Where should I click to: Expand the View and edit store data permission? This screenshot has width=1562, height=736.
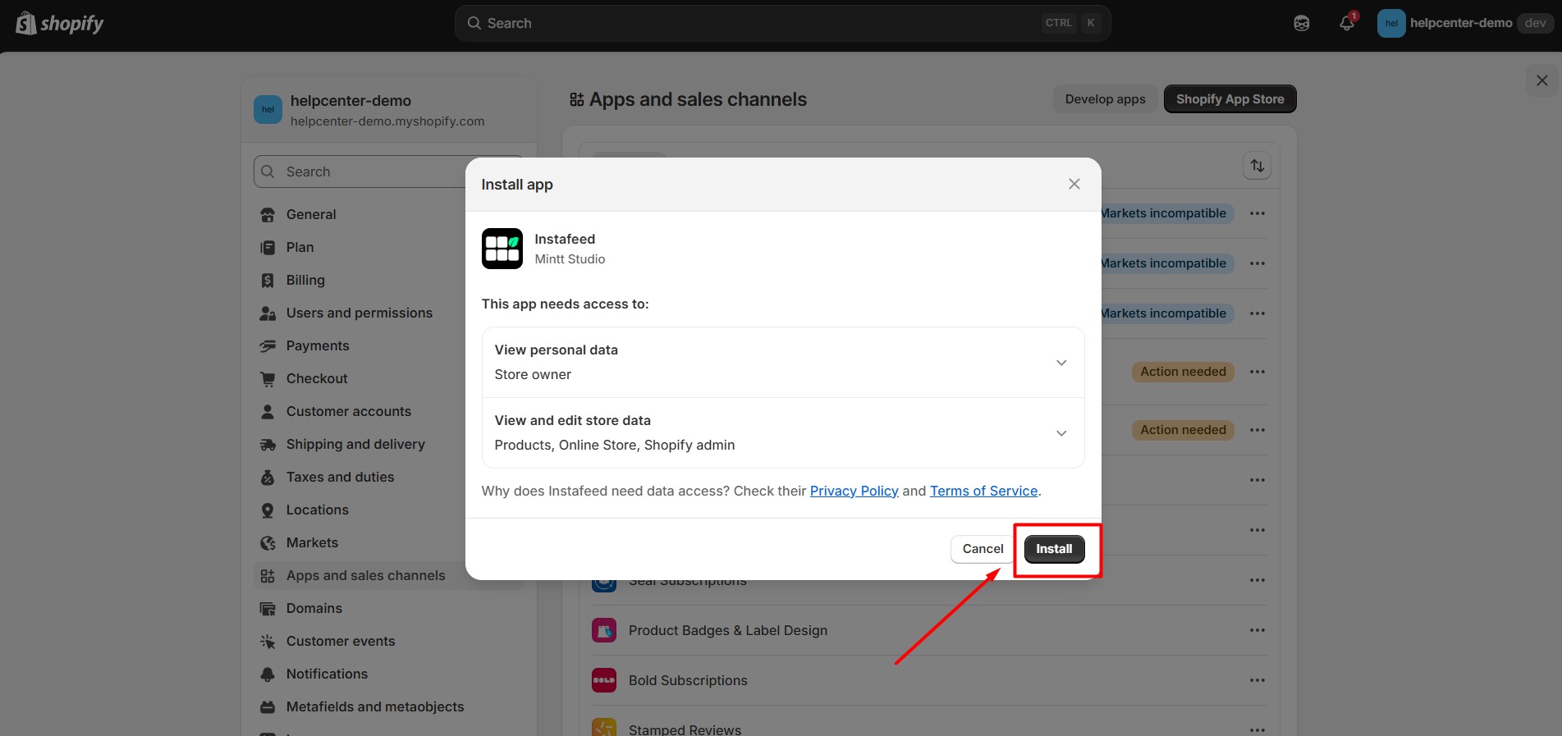(x=1061, y=433)
